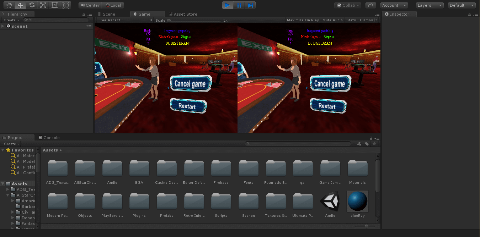
Task: Lock the Inspector panel
Action: tap(470, 15)
